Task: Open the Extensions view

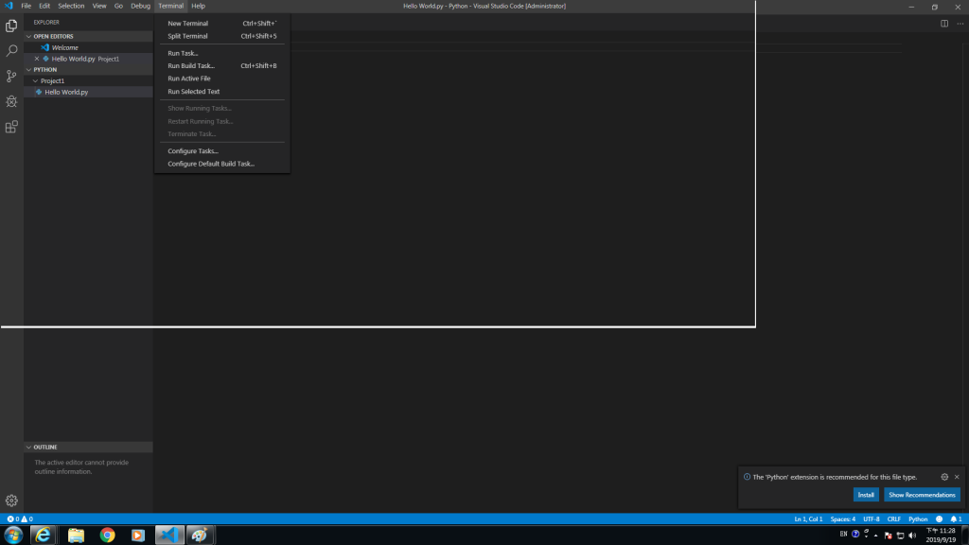Action: (11, 127)
